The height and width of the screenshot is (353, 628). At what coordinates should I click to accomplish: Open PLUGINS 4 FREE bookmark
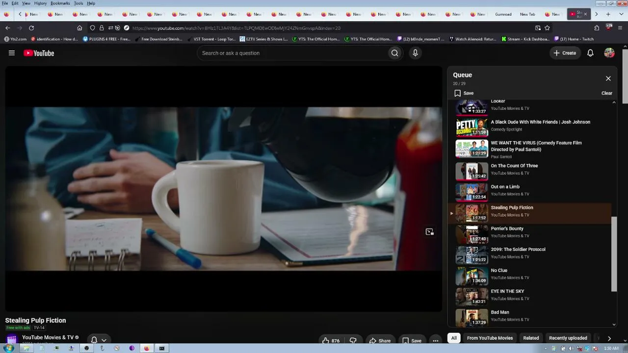[x=106, y=39]
